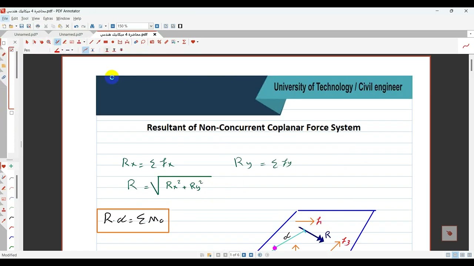
Task: Save the document using the floppy disk icon
Action: pyautogui.click(x=21, y=26)
